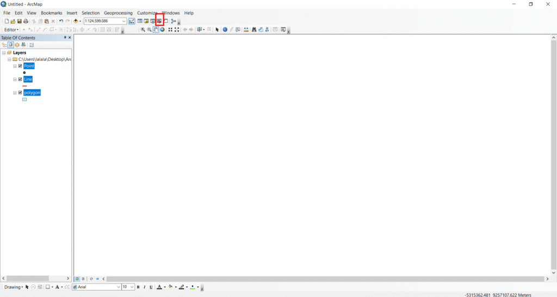Click the polygon symbol swatch
Viewport: 557px width, 297px height.
(24, 99)
